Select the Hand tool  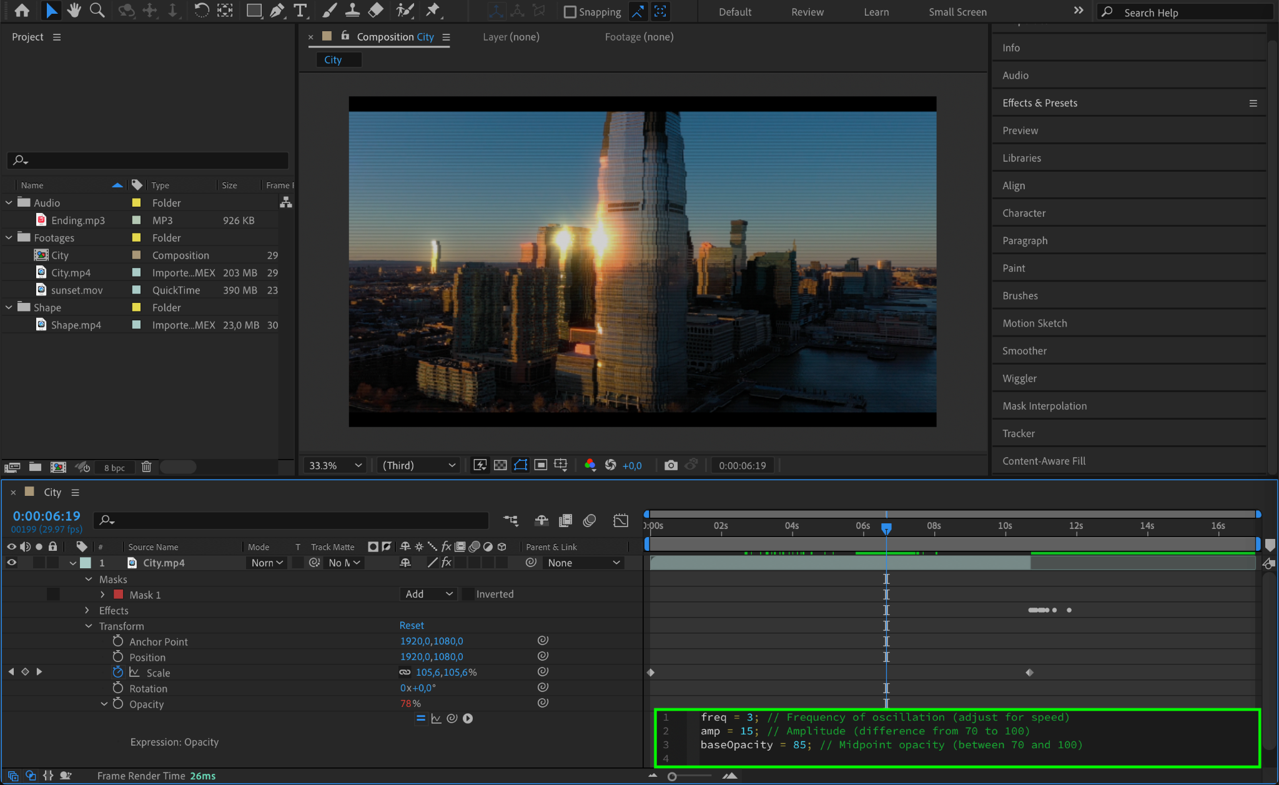coord(74,11)
